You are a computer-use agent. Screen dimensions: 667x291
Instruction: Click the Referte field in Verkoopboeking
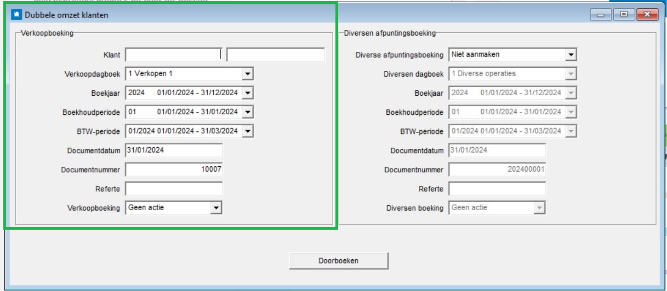click(174, 189)
